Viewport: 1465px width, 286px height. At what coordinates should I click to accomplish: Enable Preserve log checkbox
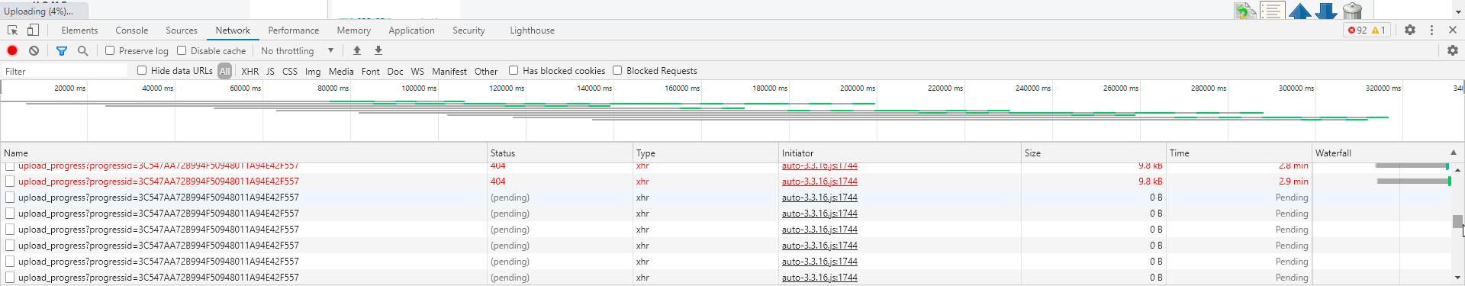(110, 50)
